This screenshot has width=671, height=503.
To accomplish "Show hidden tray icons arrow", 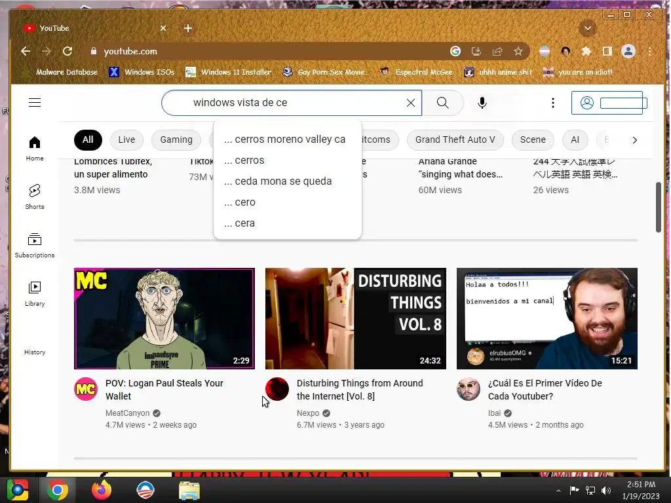I will pyautogui.click(x=558, y=490).
